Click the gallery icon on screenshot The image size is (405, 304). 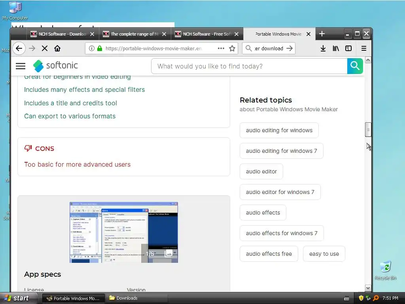coord(168,253)
